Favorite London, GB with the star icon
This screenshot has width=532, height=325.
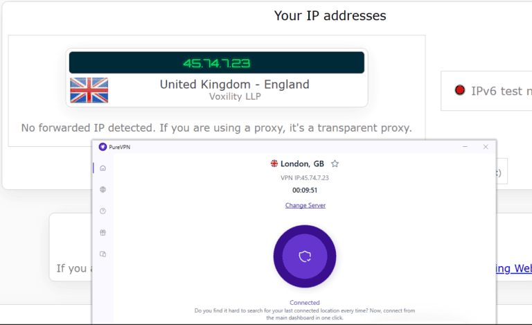tap(335, 164)
